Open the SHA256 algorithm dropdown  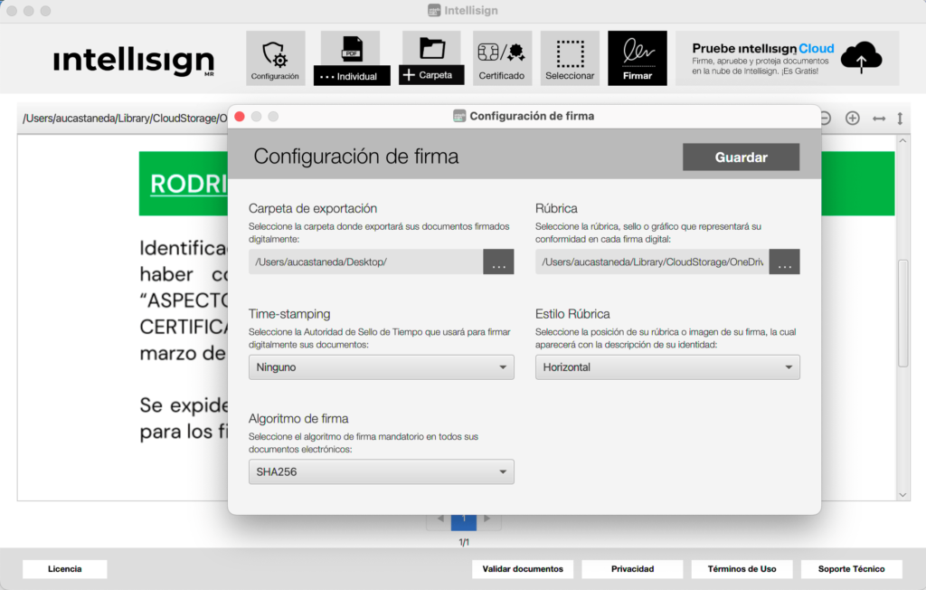point(382,471)
